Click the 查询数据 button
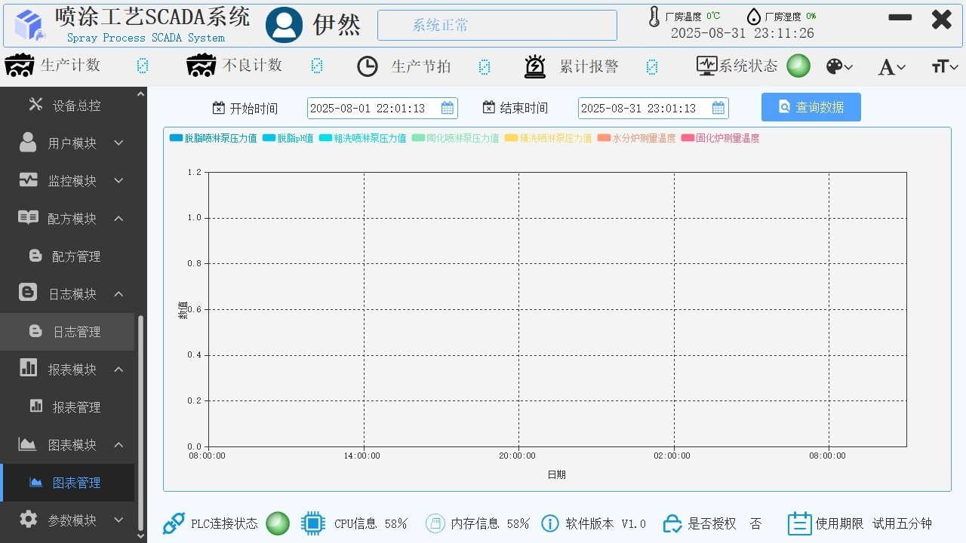The height and width of the screenshot is (543, 966). point(811,107)
